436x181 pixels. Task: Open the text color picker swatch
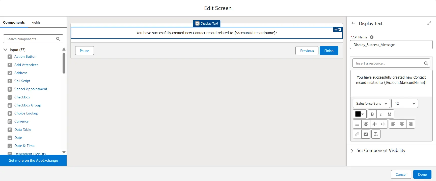point(359,114)
